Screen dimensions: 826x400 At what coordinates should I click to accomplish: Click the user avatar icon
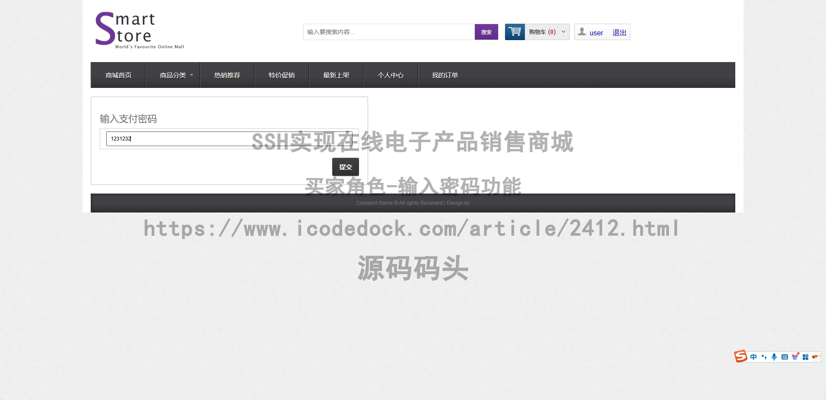[582, 32]
